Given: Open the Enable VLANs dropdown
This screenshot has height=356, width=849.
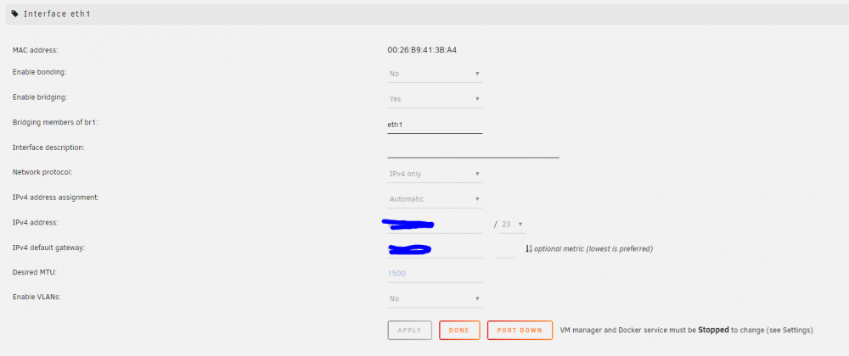Looking at the screenshot, I should (435, 298).
